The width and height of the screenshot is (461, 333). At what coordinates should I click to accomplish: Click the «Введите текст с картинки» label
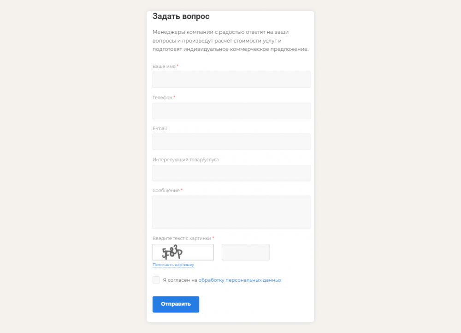182,238
